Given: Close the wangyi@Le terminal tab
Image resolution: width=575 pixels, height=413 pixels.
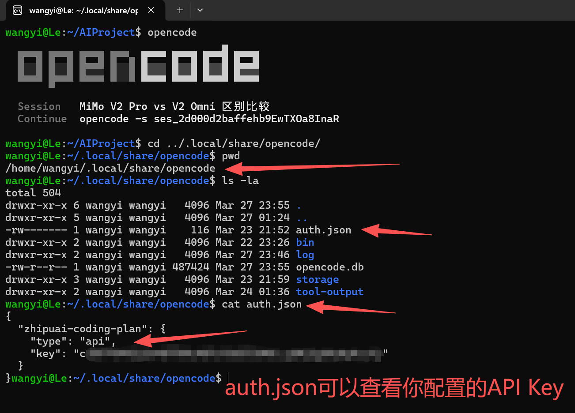Looking at the screenshot, I should [151, 10].
